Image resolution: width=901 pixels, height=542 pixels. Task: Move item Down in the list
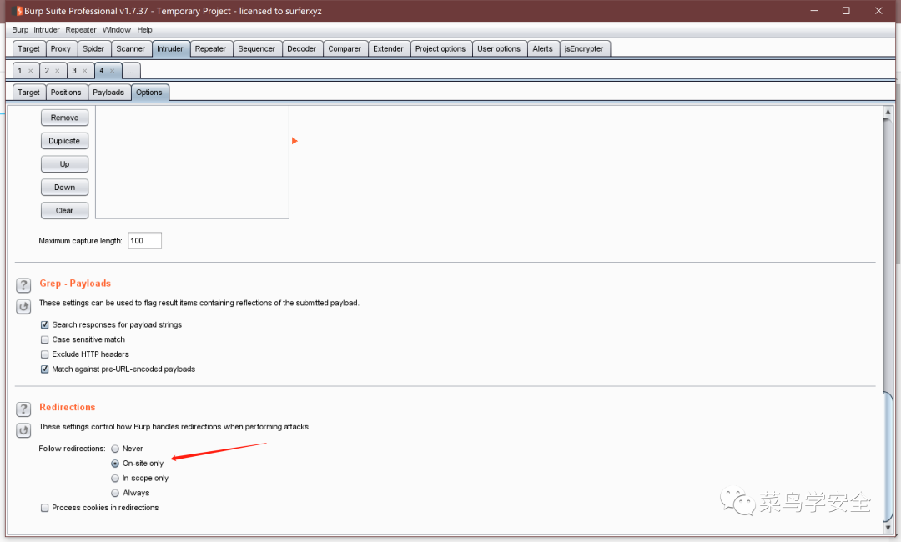(x=64, y=187)
